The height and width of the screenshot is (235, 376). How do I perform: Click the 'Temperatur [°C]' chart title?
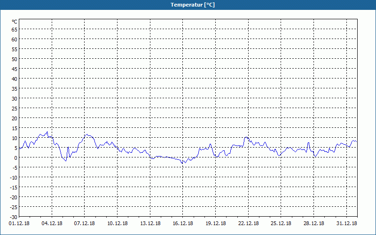point(193,5)
